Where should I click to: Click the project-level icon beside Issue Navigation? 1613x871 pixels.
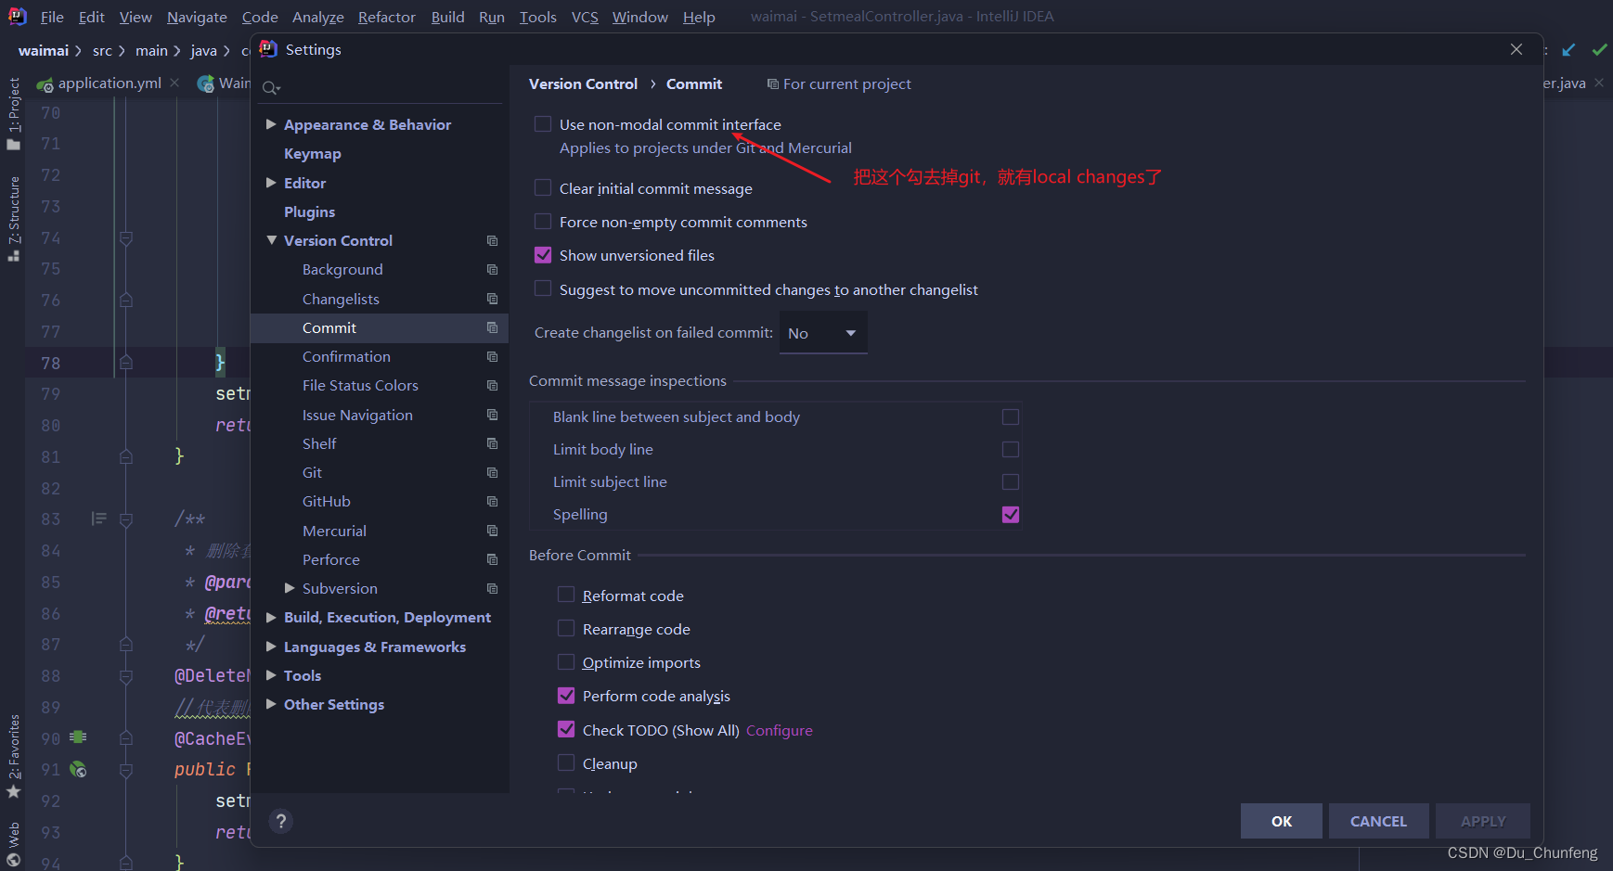click(x=492, y=415)
